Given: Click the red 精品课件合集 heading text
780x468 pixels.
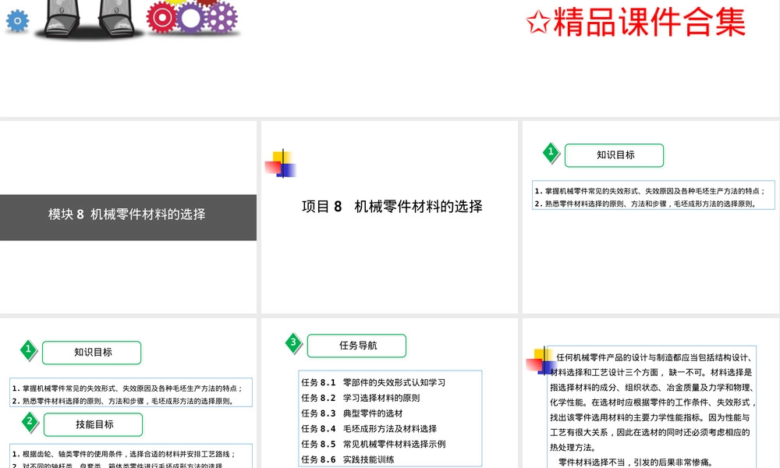Looking at the screenshot, I should tap(649, 23).
